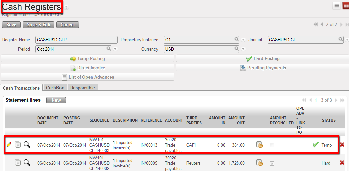349x171 pixels.
Task: Expand the Period dropdown arrow
Action: (115, 49)
